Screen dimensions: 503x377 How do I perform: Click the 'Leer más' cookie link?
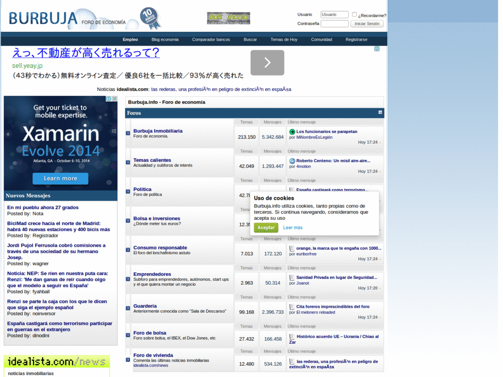pos(293,228)
